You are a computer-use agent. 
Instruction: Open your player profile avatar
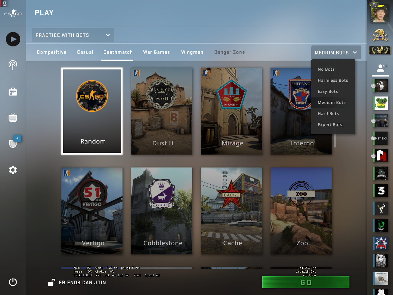click(x=380, y=13)
